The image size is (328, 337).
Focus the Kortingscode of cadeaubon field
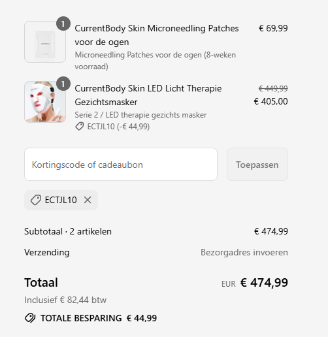click(x=121, y=165)
